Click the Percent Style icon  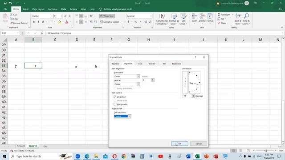click(x=135, y=22)
